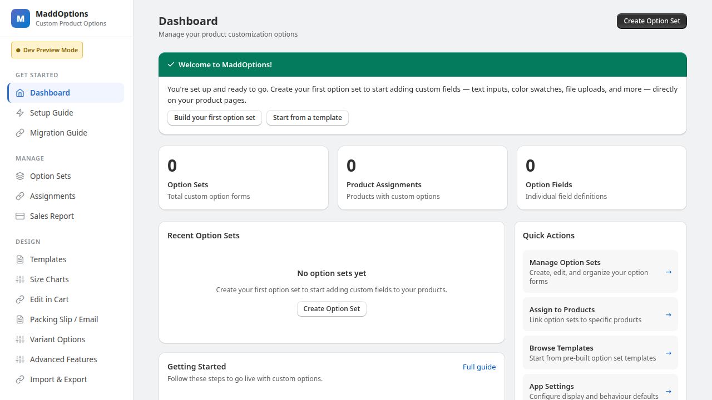Click Build your first option set
712x400 pixels.
215,118
